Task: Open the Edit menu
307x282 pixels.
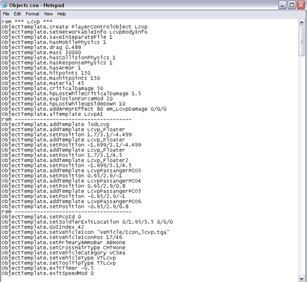Action: tap(17, 14)
